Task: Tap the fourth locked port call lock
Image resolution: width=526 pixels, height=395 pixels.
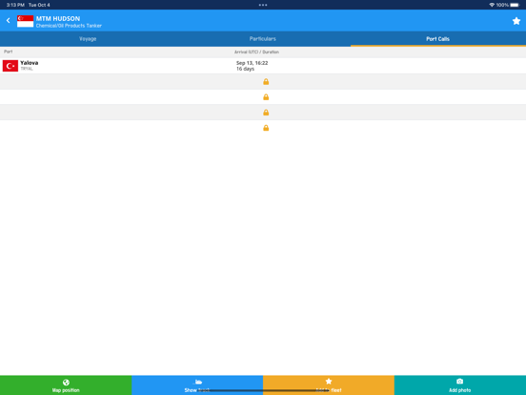Action: [266, 128]
